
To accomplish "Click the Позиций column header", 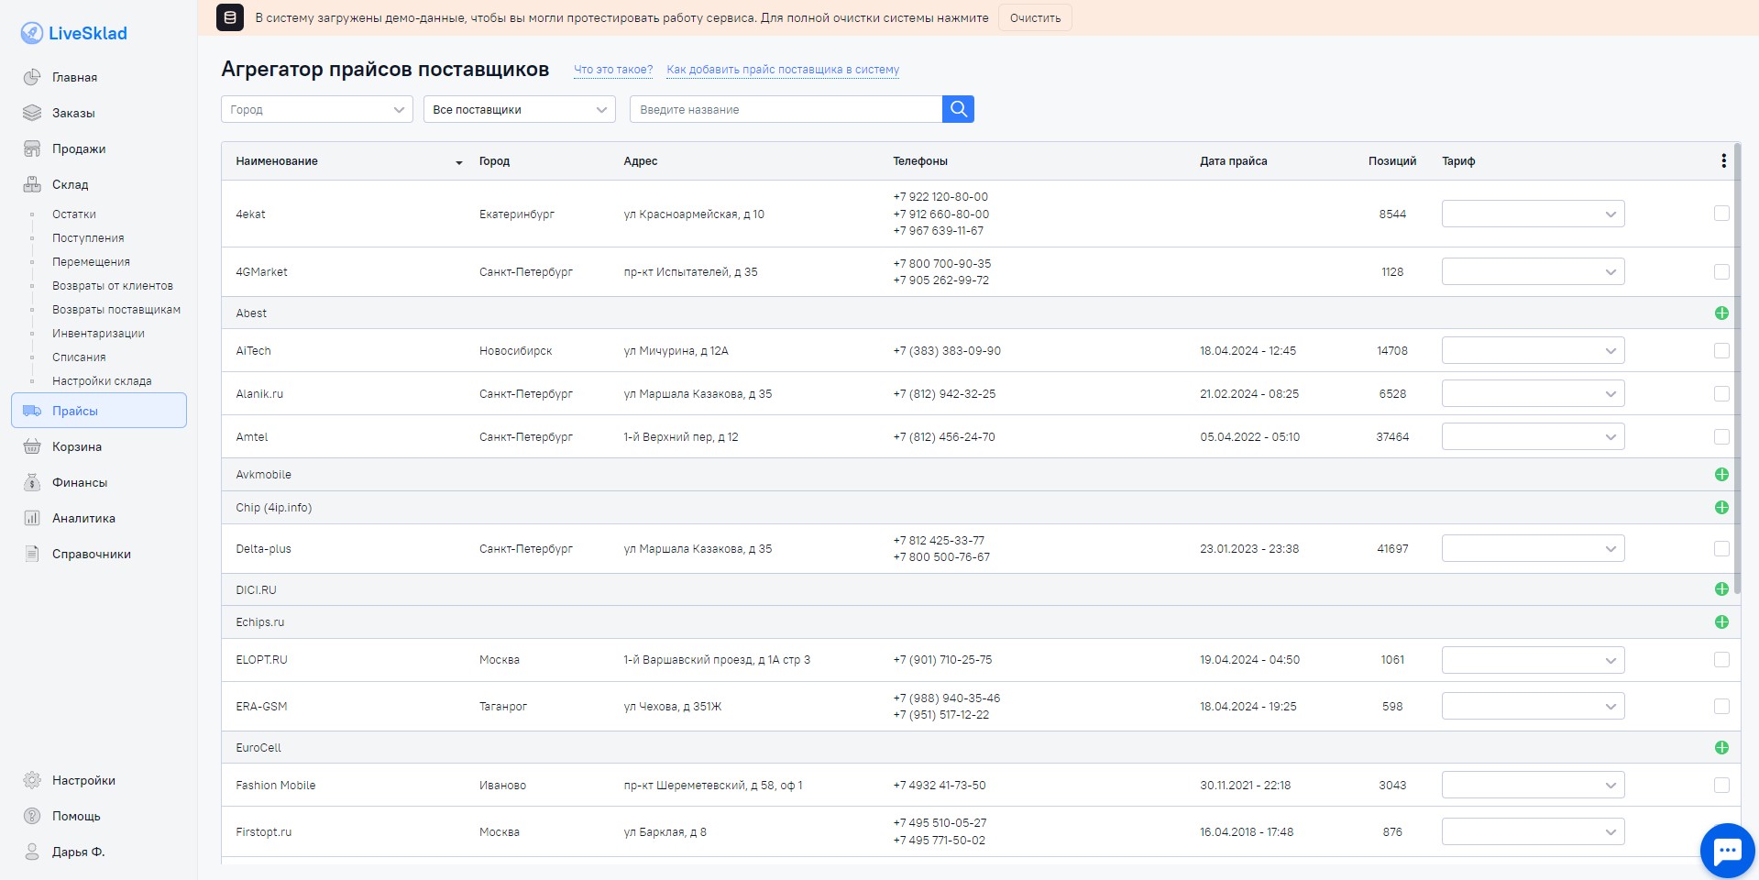I will 1391,161.
